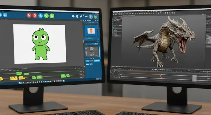211x115 pixels.
Task: Click the white speech-bubble icon in left monitor's top bar
Action: (73, 16)
